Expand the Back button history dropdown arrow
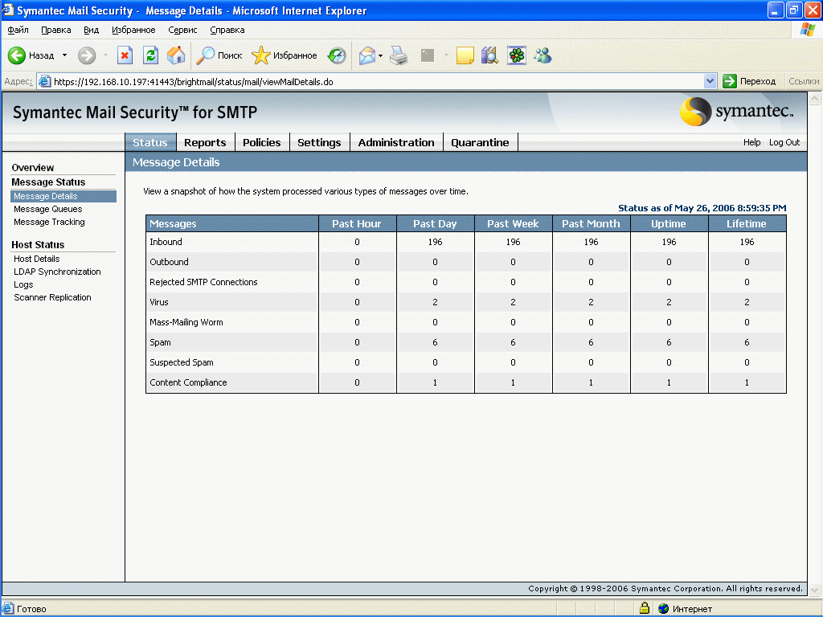Image resolution: width=823 pixels, height=617 pixels. (65, 55)
